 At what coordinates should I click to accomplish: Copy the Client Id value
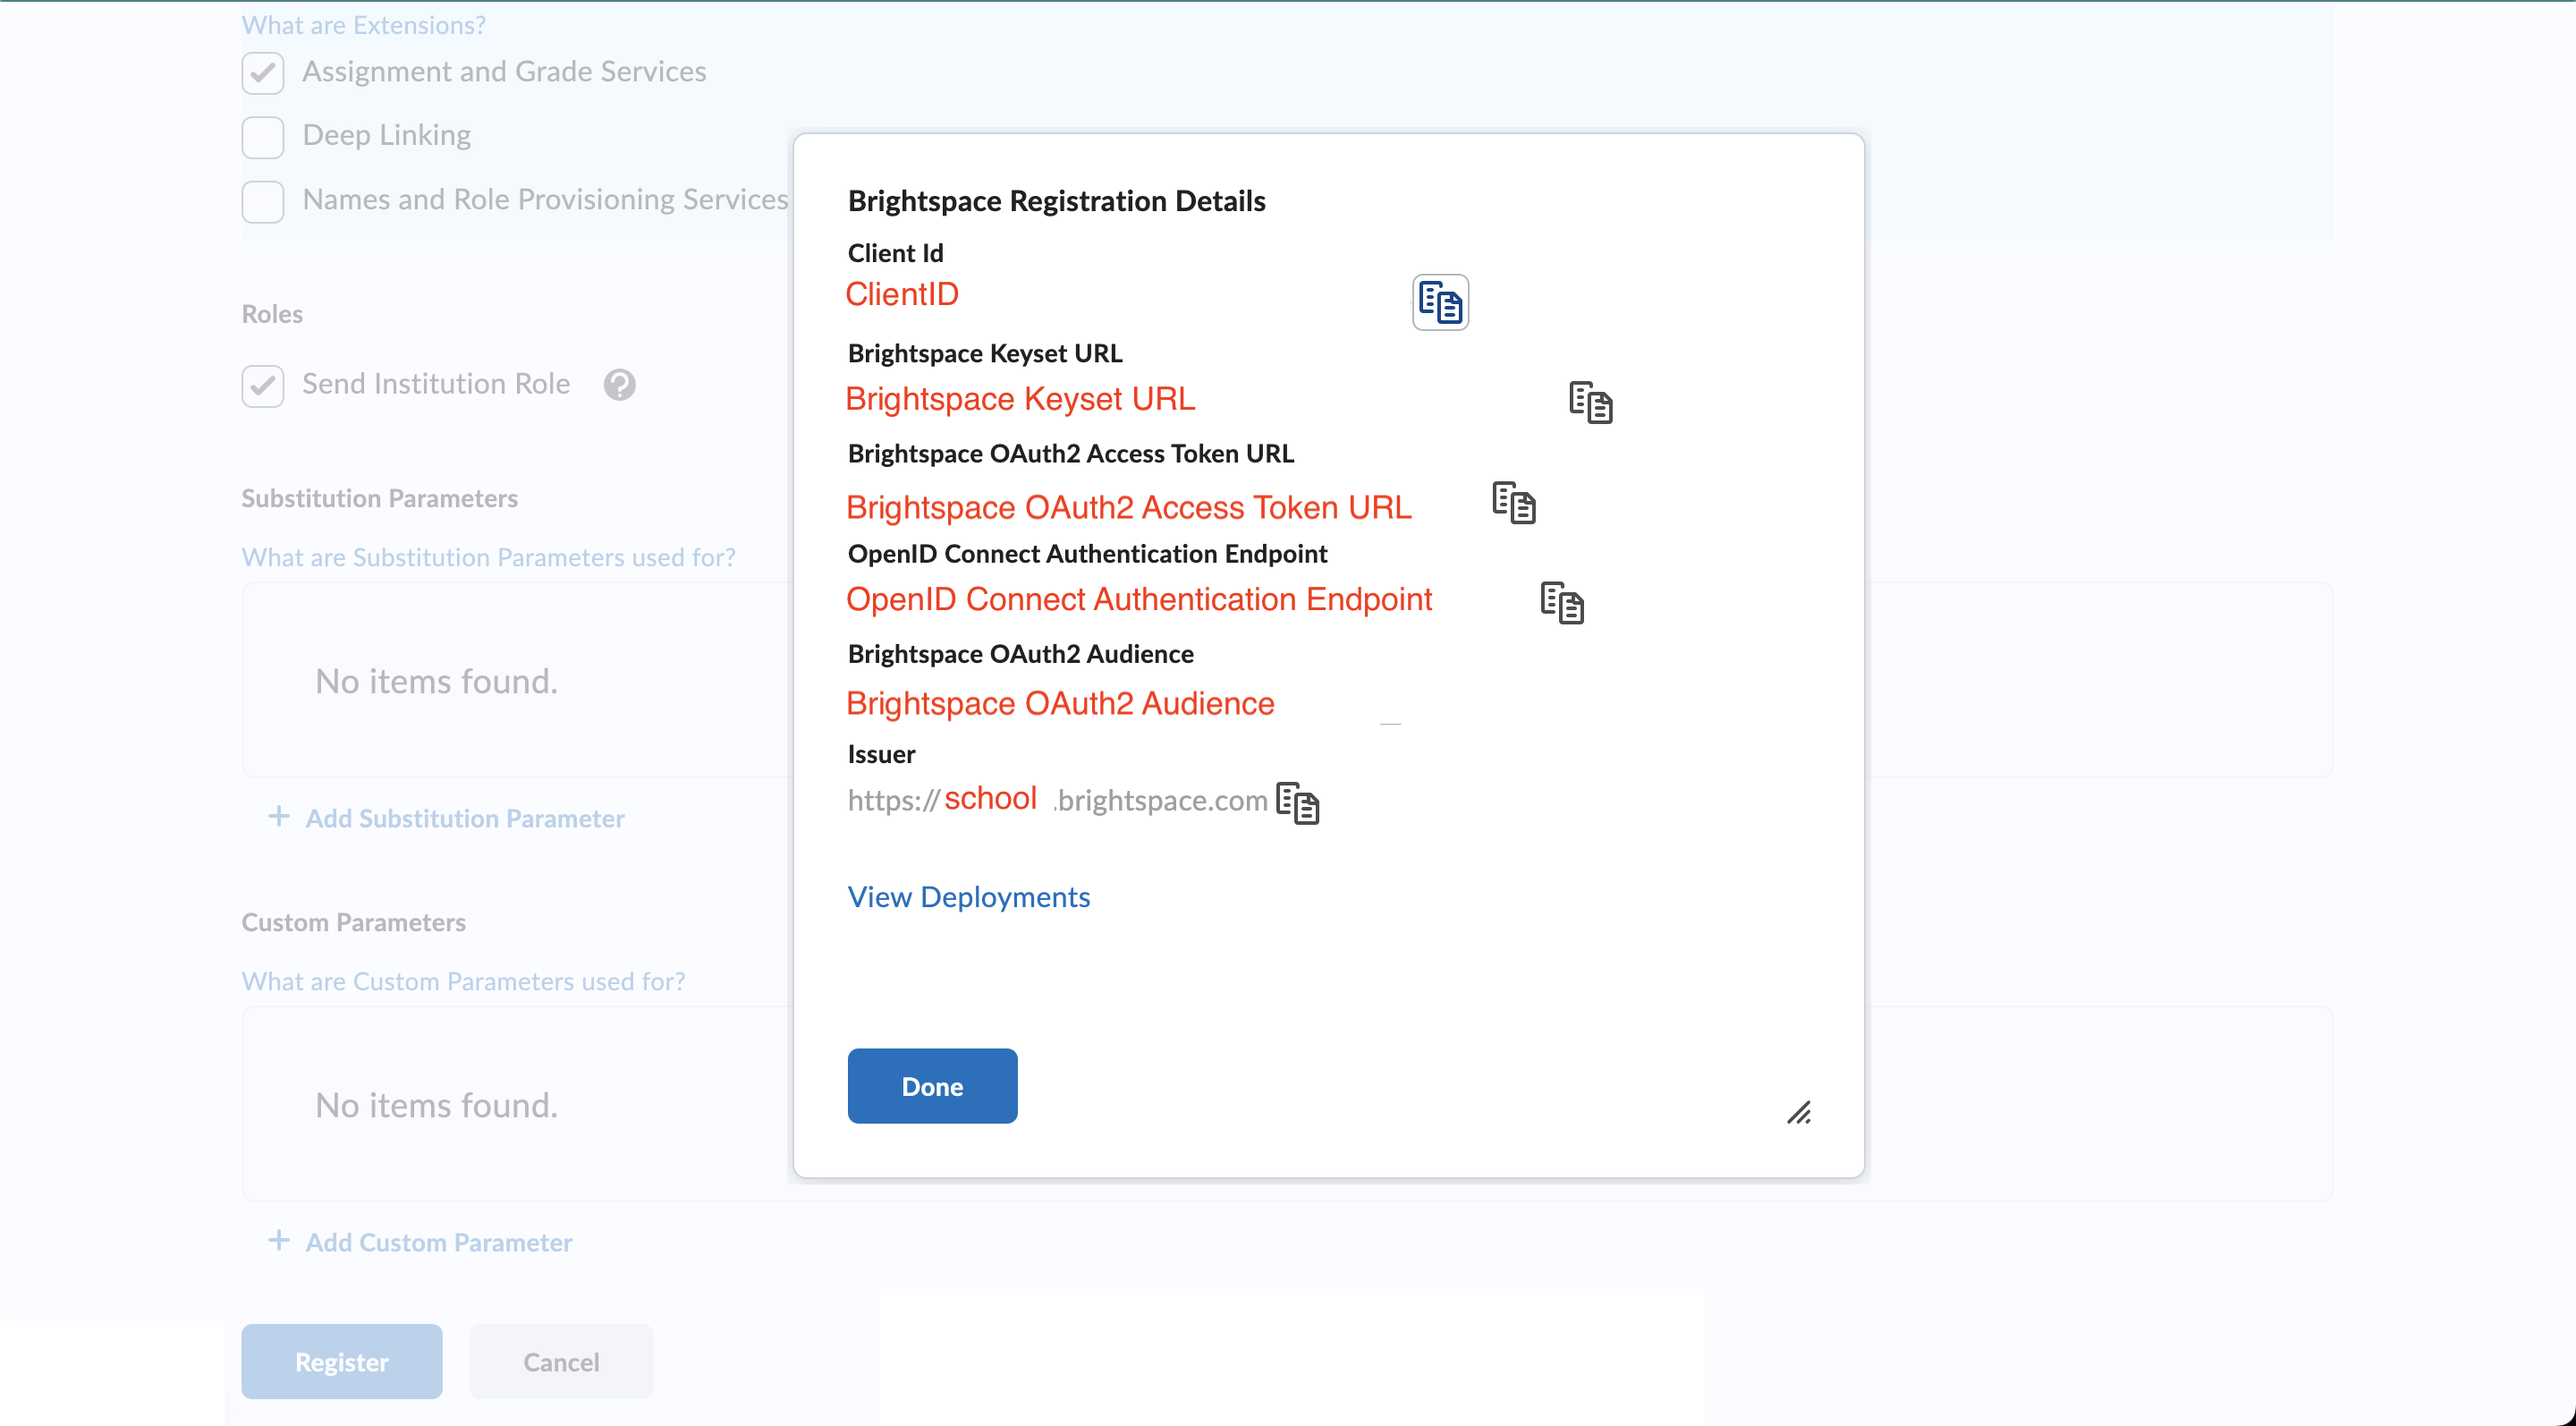(1440, 302)
